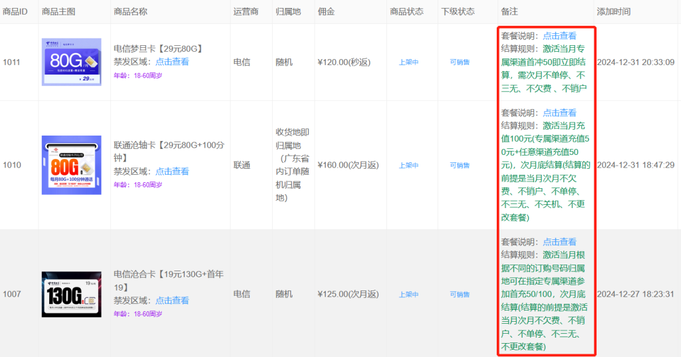
Task: Click 上架中 status of product 1011
Action: [x=408, y=62]
